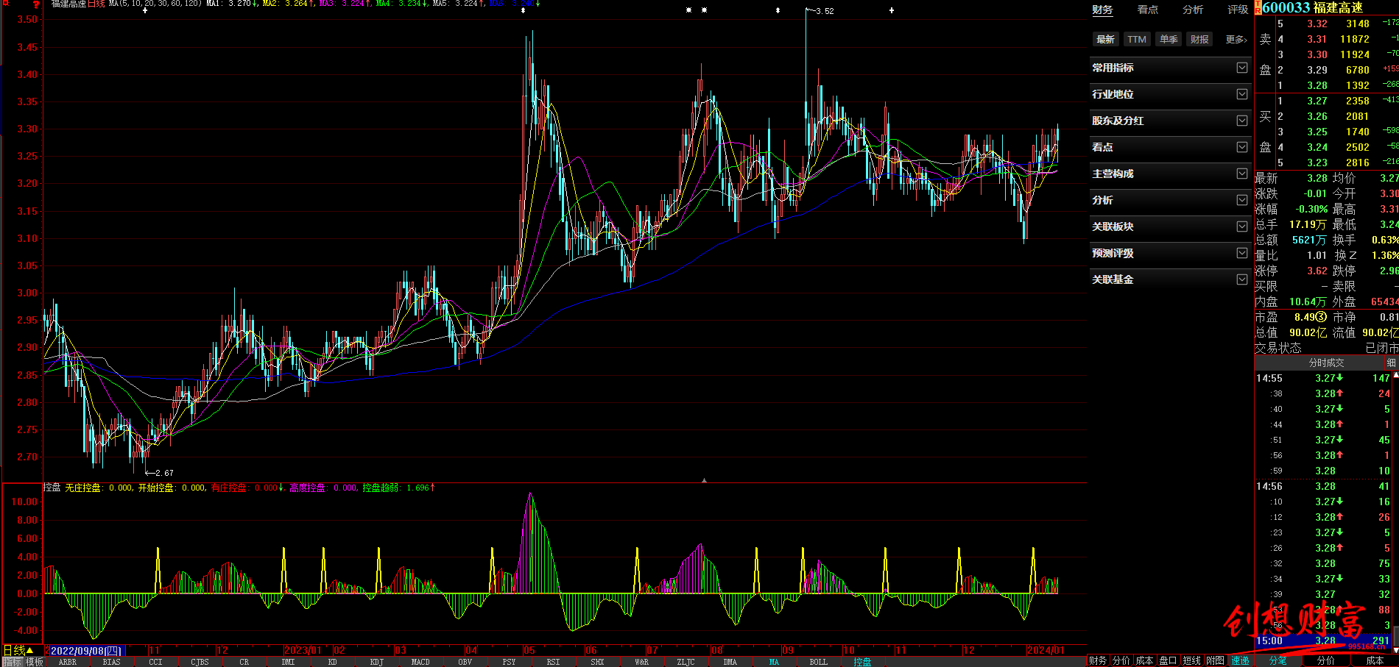Click the TR badge beside stock code 600033
The image size is (1399, 667).
pyautogui.click(x=1258, y=7)
